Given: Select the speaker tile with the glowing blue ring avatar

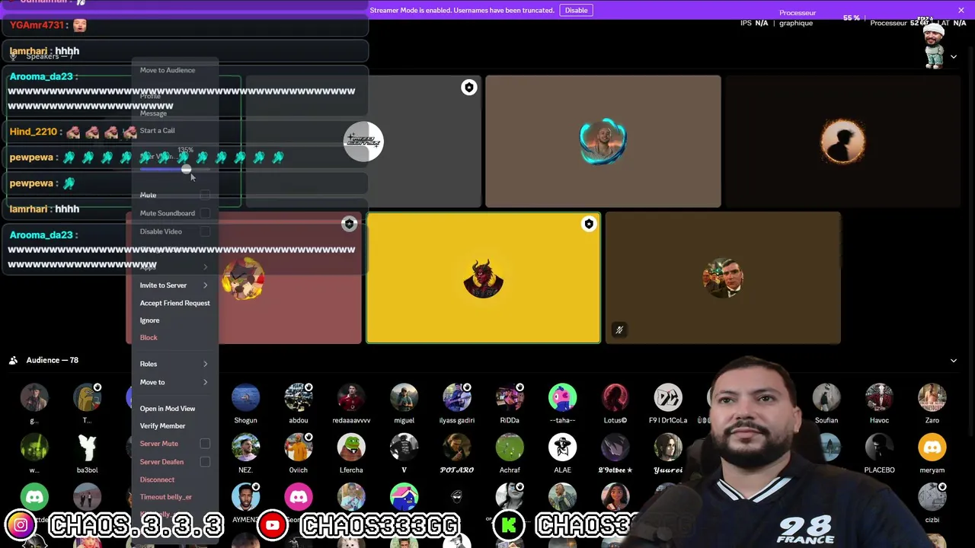Looking at the screenshot, I should [x=603, y=142].
